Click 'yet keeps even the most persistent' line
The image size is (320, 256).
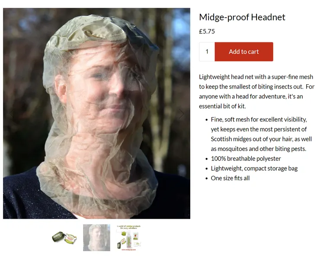coord(259,129)
